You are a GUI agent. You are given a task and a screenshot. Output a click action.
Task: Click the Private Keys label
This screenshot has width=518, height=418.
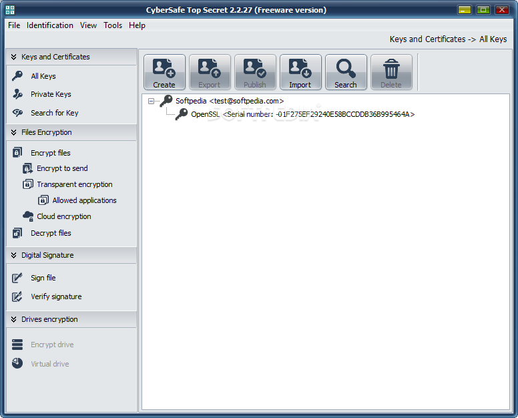pos(51,95)
